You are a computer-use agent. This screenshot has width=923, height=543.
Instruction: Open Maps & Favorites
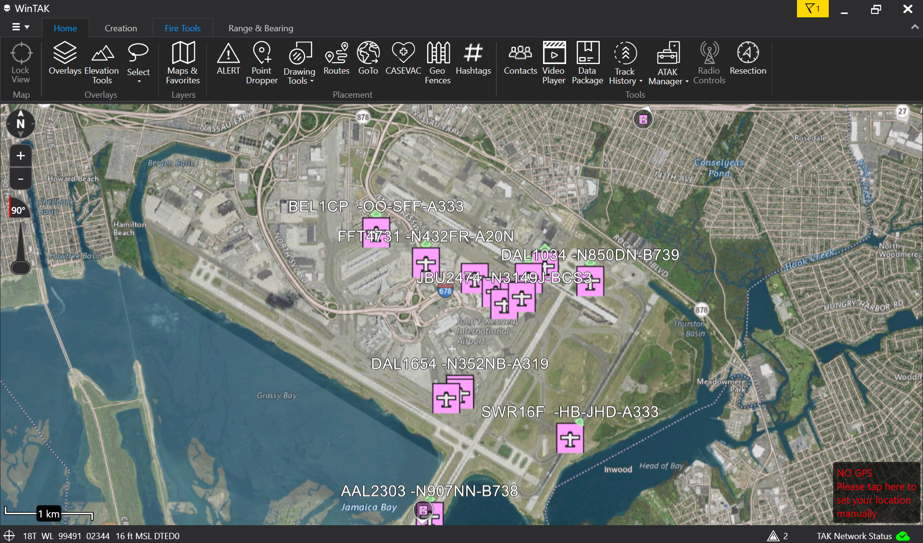pyautogui.click(x=183, y=63)
